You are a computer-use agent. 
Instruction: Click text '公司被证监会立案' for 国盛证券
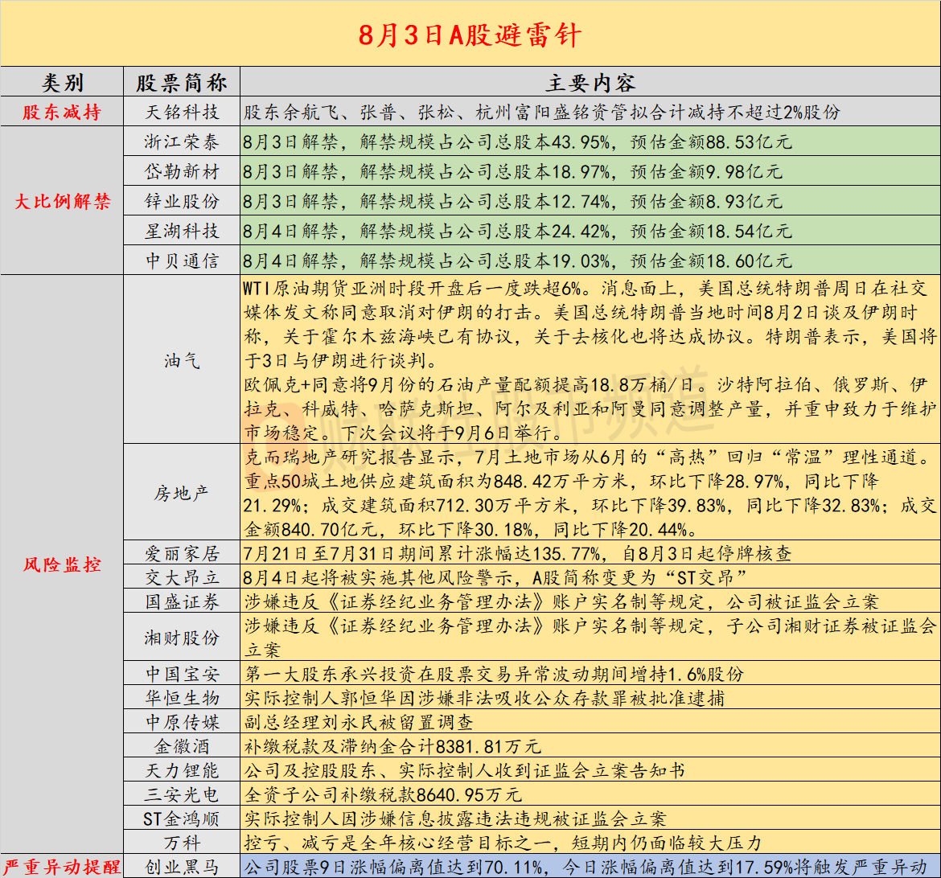pyautogui.click(x=803, y=601)
